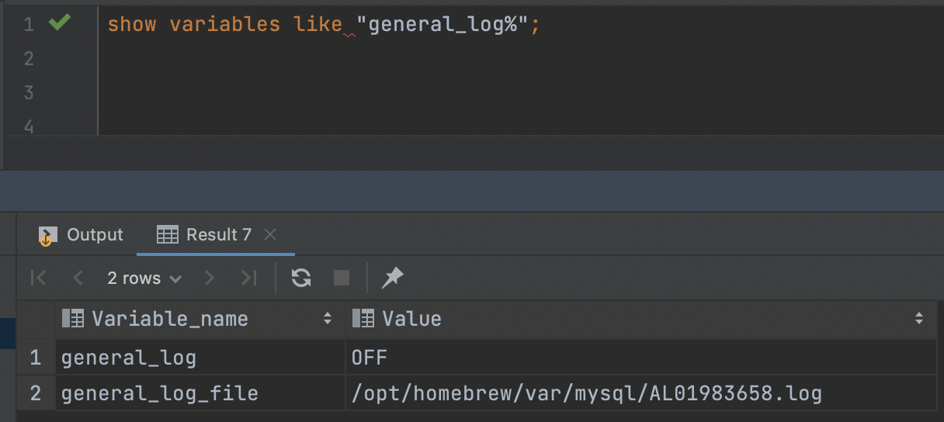Select the general_log_file cell
This screenshot has height=422, width=944.
[x=200, y=393]
